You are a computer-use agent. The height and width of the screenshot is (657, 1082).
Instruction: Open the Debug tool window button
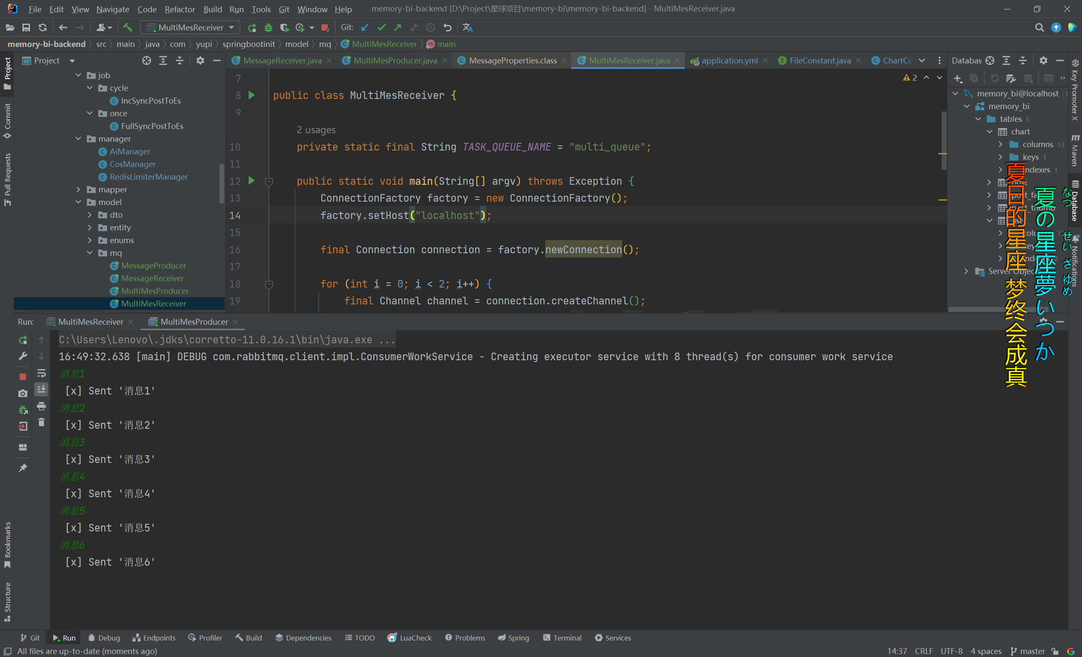[104, 638]
